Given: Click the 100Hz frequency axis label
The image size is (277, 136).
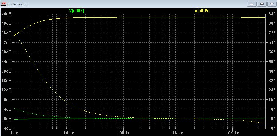Looking at the screenshot, I should [123, 133].
